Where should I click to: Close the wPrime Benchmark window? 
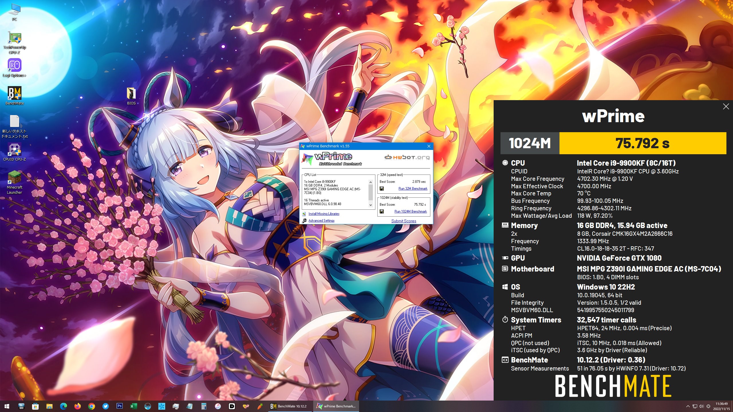point(429,146)
